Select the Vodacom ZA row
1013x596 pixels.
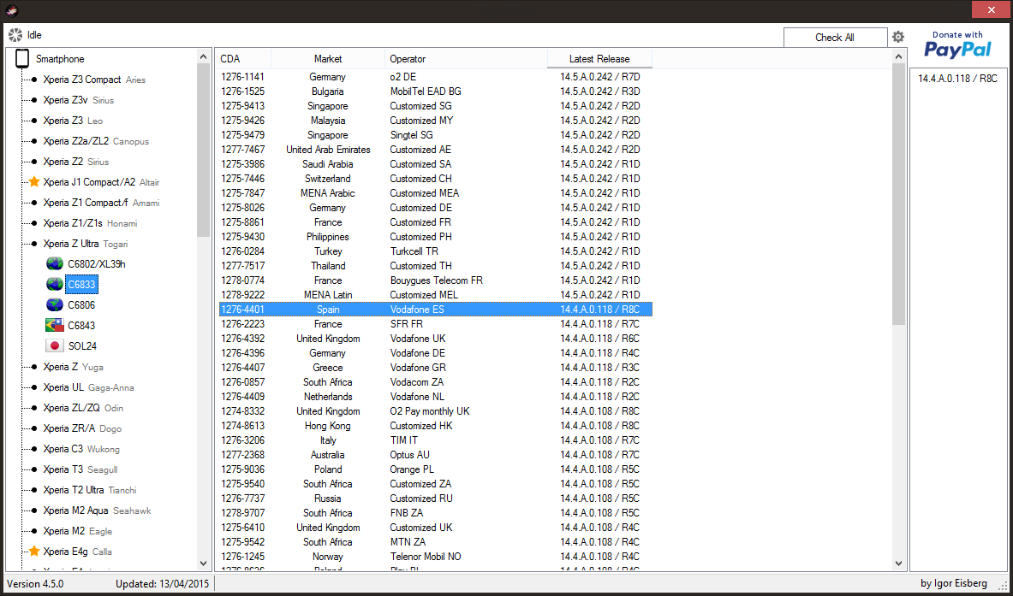coord(436,382)
